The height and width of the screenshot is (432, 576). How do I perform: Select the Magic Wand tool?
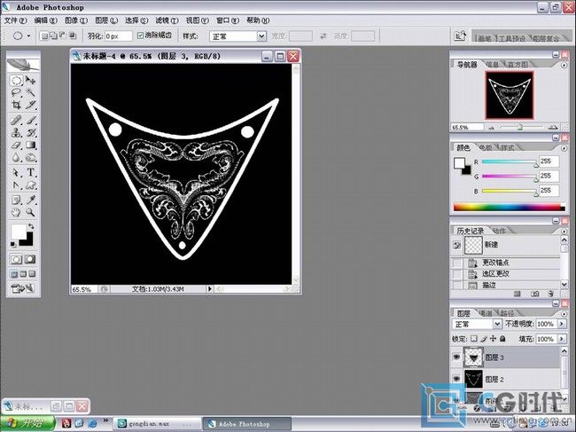pyautogui.click(x=30, y=92)
